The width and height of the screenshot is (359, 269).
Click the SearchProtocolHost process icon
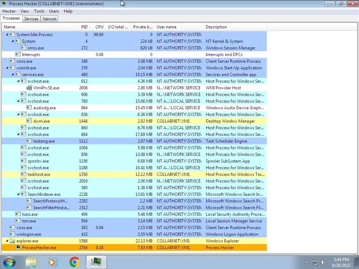click(29, 201)
